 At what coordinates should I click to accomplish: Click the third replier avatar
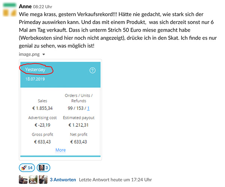43,179
